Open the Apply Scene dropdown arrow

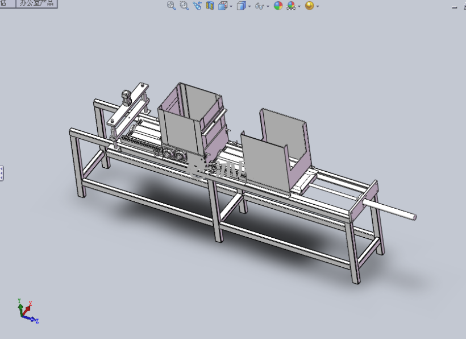[x=299, y=6]
